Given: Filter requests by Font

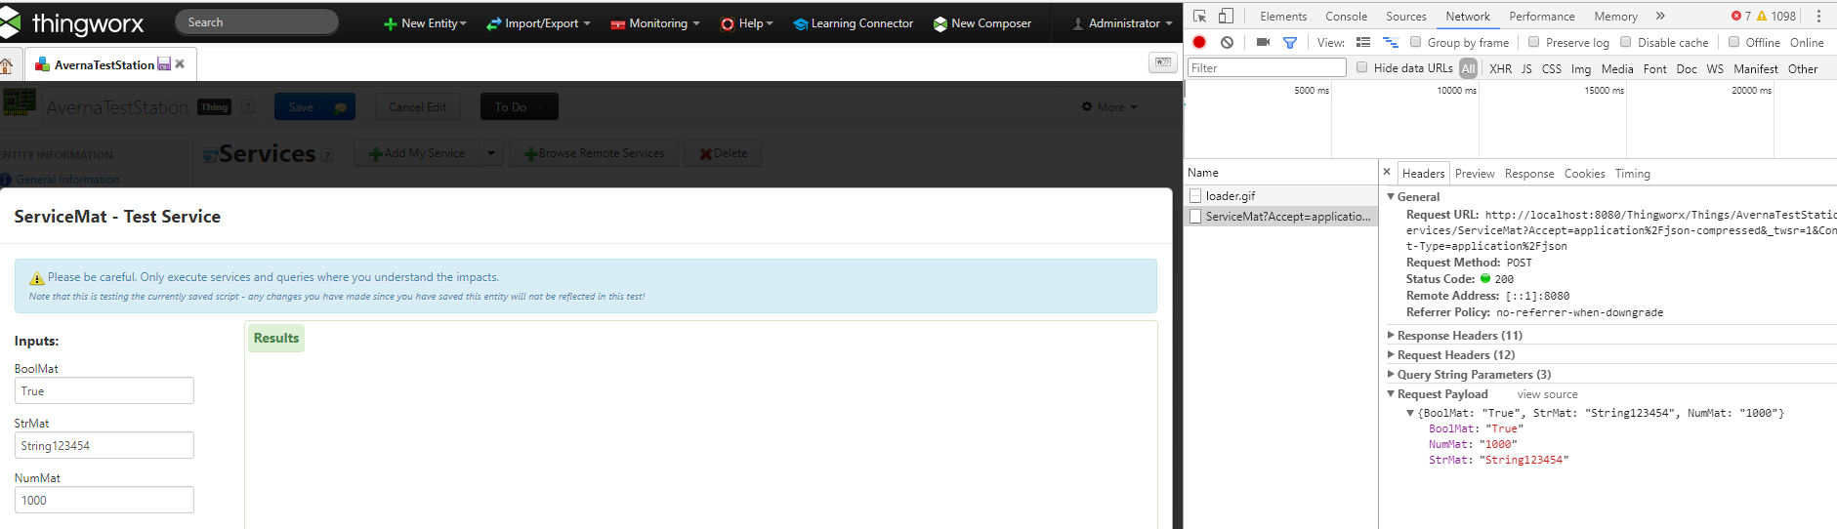Looking at the screenshot, I should tap(1655, 68).
